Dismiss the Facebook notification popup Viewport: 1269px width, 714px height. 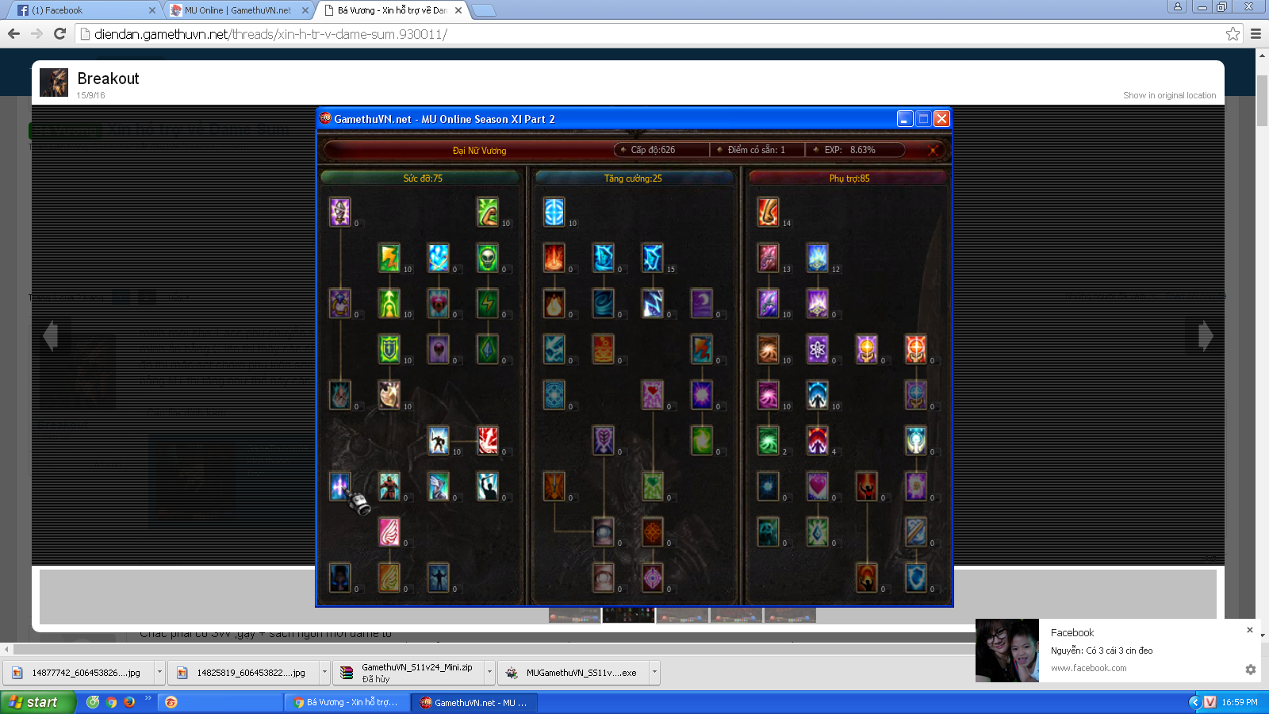pyautogui.click(x=1250, y=630)
